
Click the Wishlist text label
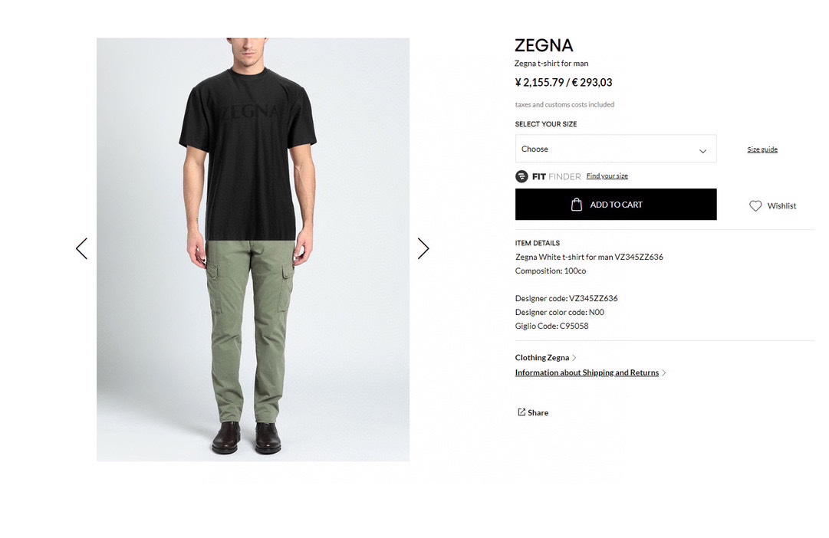pyautogui.click(x=781, y=206)
